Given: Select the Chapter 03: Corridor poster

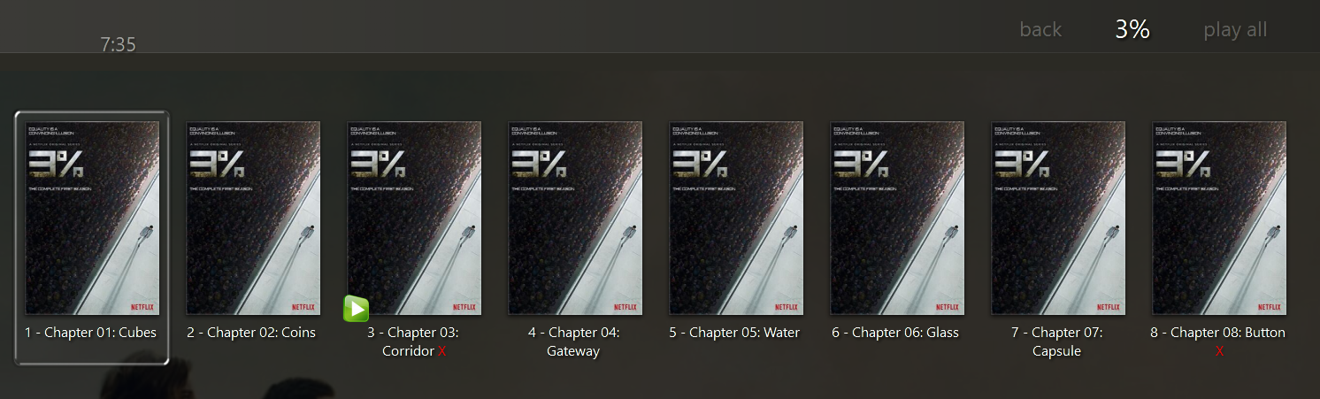Looking at the screenshot, I should pyautogui.click(x=414, y=218).
